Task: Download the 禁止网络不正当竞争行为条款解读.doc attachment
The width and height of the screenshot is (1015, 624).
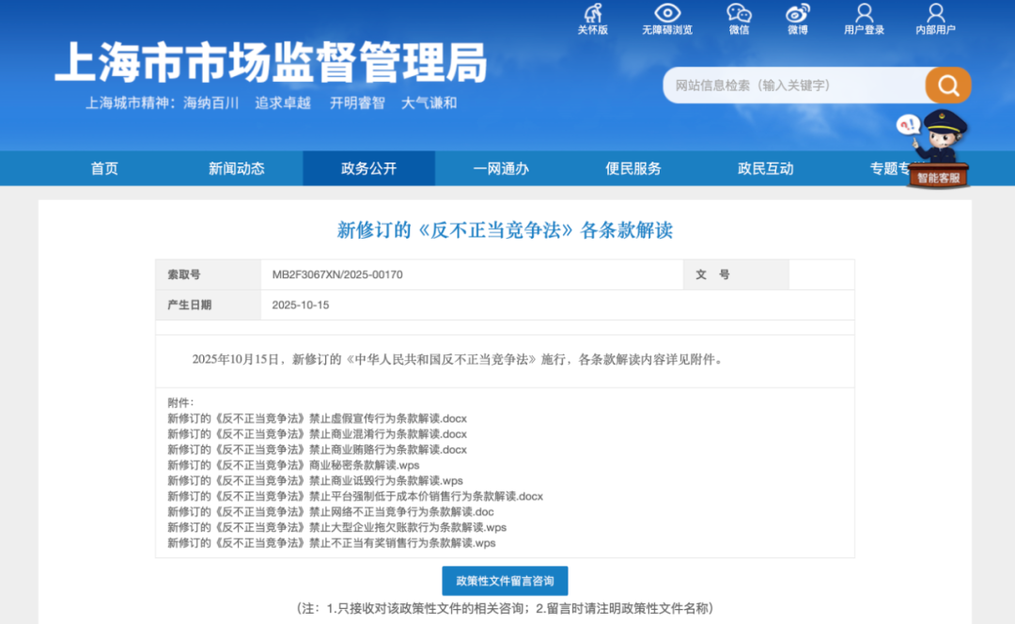Action: click(x=330, y=512)
